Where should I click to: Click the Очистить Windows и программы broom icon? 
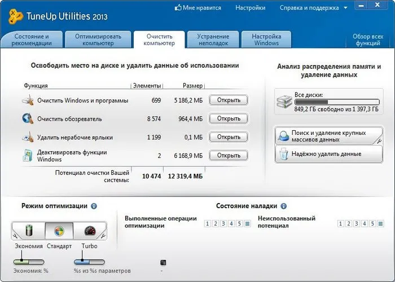(28, 100)
